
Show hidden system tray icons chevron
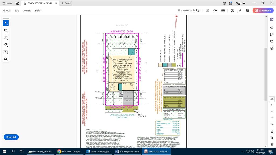pos(243,151)
